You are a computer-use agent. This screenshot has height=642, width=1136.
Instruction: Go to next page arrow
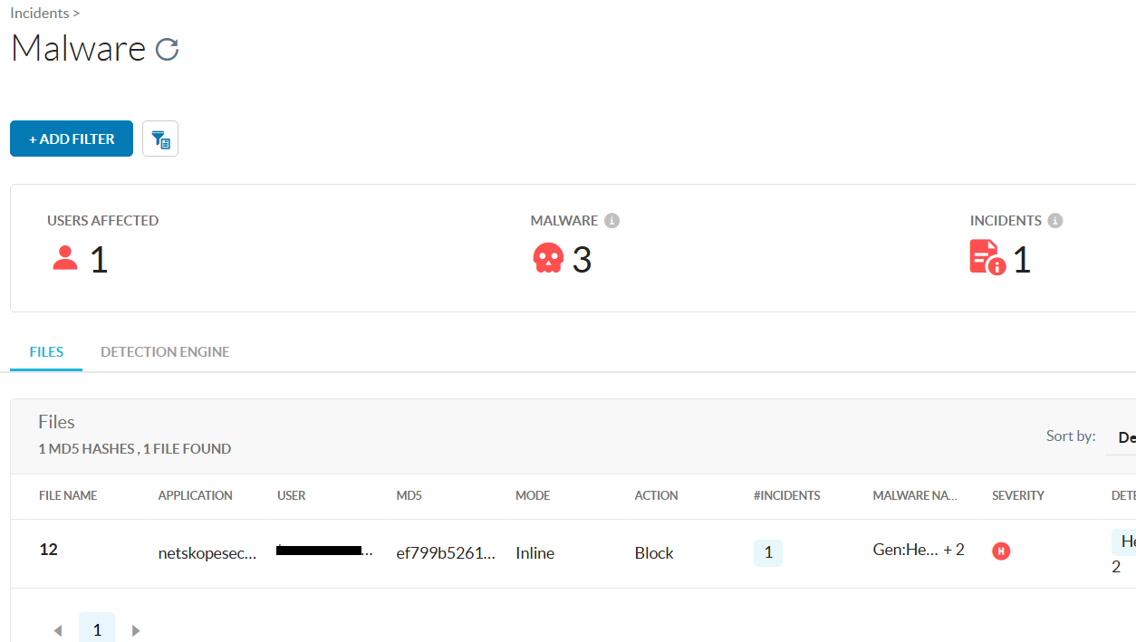(136, 630)
